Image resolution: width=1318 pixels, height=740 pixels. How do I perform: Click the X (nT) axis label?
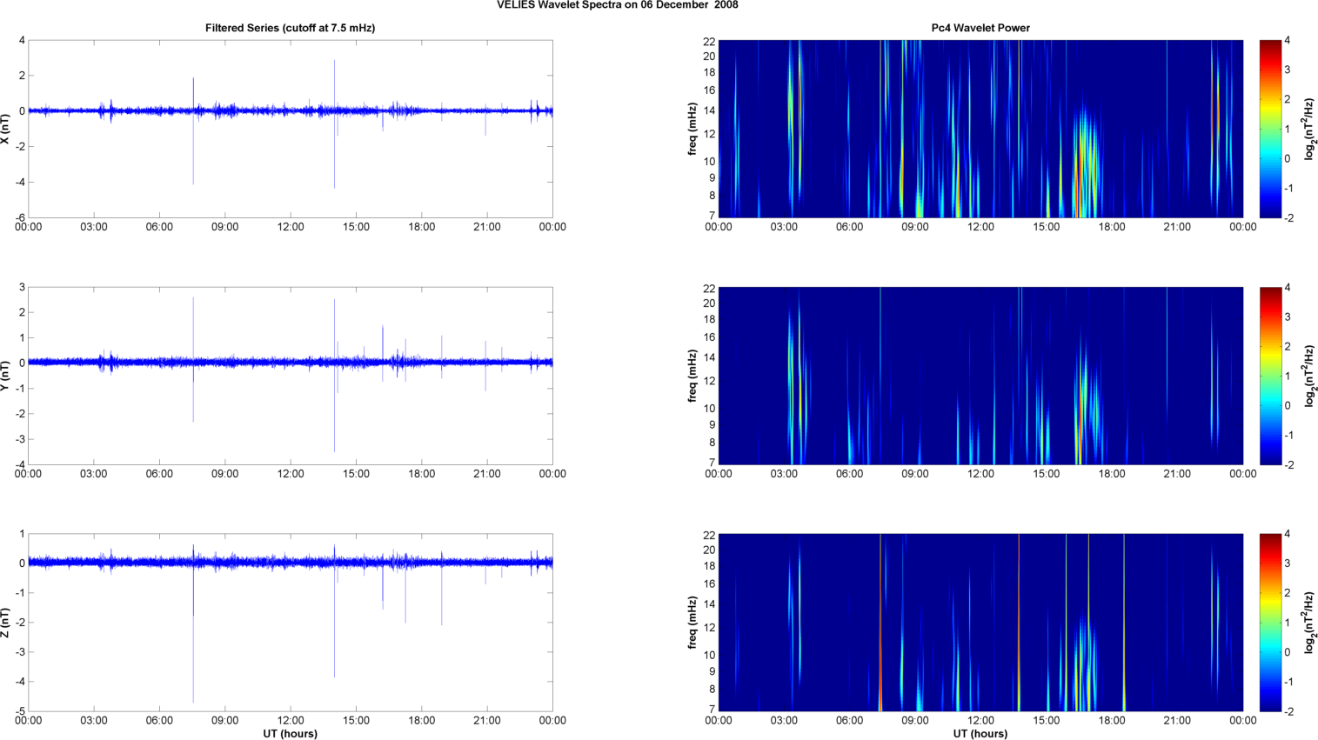[x=6, y=129]
